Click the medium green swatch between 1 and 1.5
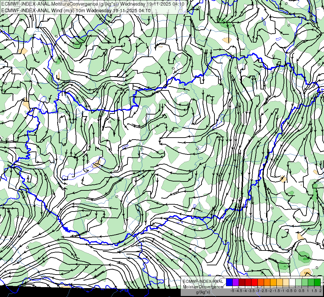 click(311, 282)
